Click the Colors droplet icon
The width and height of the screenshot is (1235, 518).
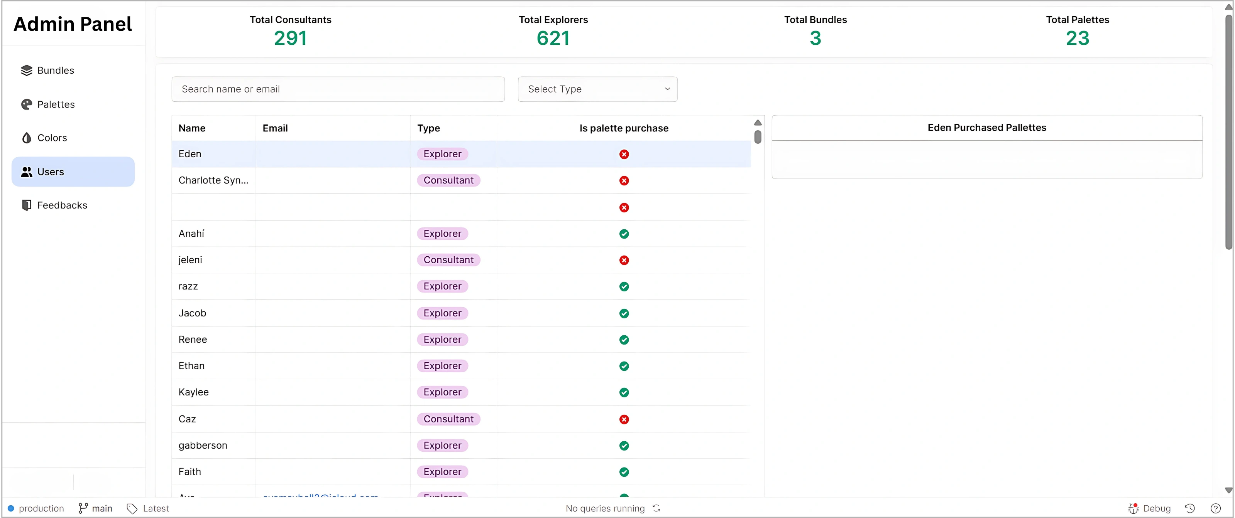pyautogui.click(x=26, y=138)
